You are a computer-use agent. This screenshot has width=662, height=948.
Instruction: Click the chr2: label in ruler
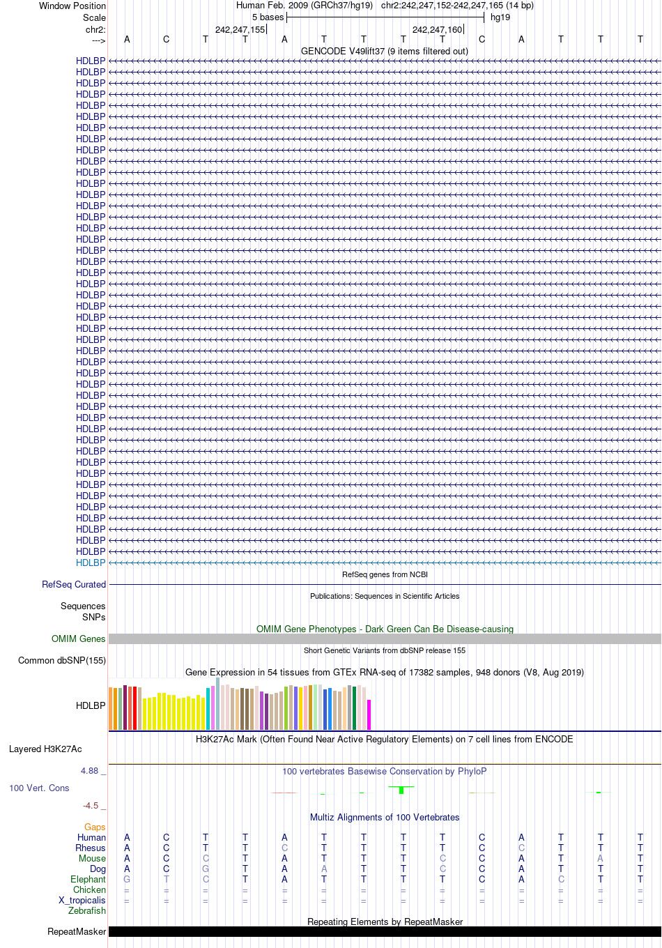(95, 29)
